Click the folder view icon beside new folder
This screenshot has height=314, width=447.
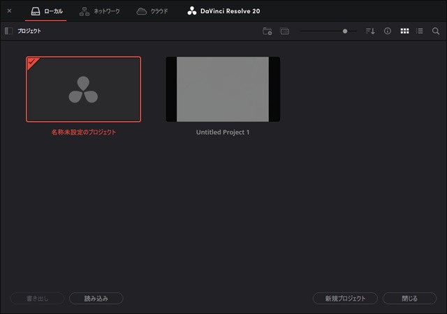click(x=284, y=31)
